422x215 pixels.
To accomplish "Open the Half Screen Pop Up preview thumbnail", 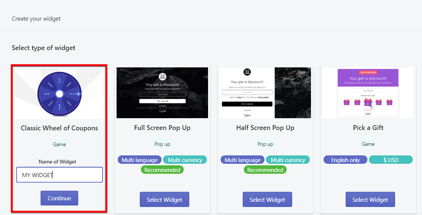I will tap(265, 93).
